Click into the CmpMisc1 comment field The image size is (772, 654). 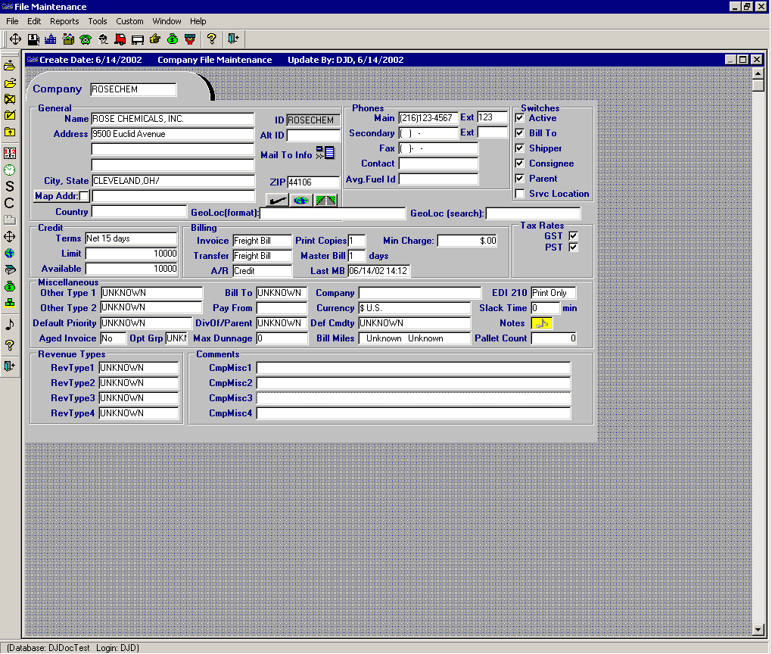413,368
